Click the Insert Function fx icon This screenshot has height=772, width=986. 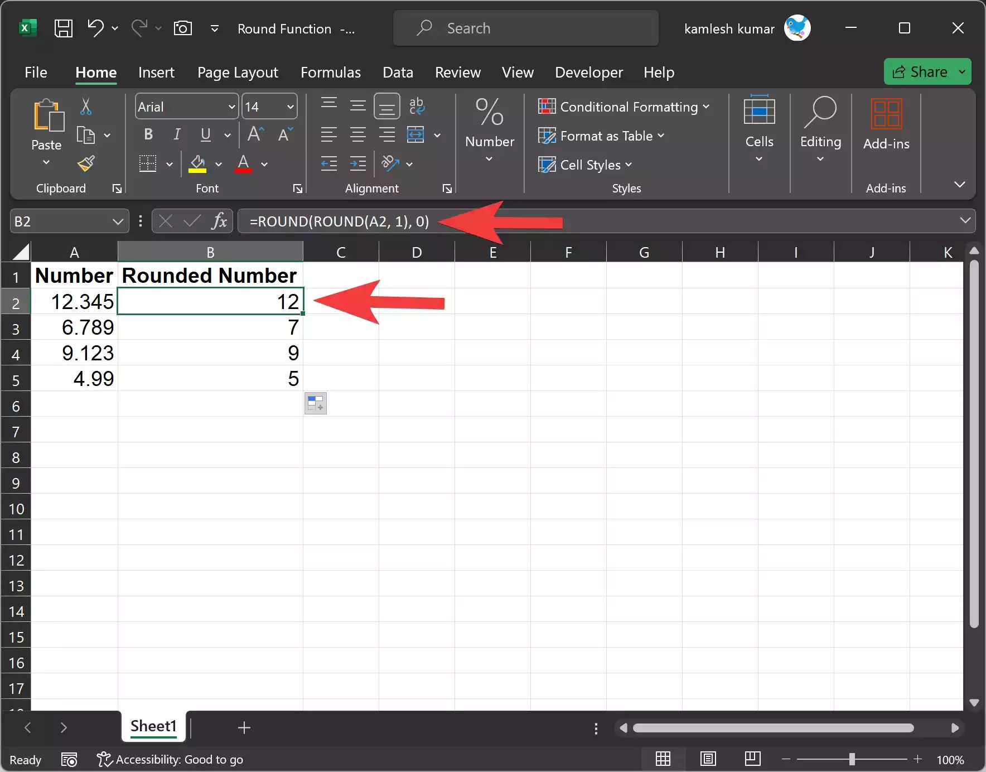pos(219,221)
